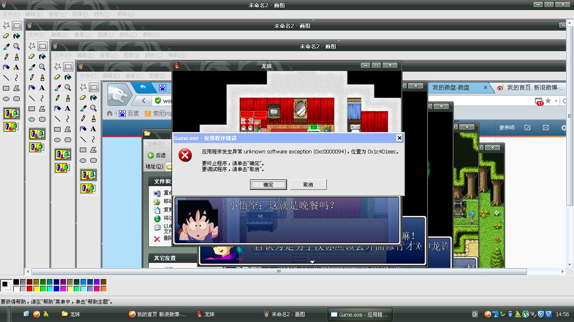Screen dimensions: 574x322
Task: Click the horizontal scrollbar thumb under the canvas
Action: [x=279, y=272]
